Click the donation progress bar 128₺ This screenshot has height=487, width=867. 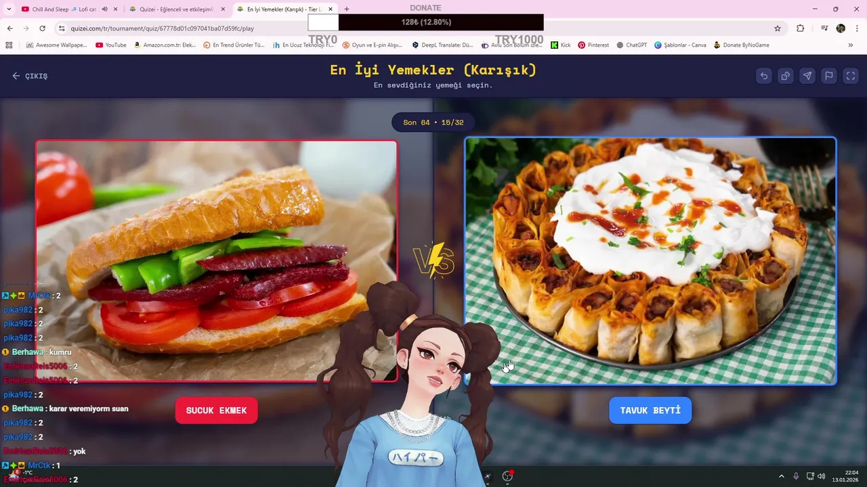click(x=426, y=22)
